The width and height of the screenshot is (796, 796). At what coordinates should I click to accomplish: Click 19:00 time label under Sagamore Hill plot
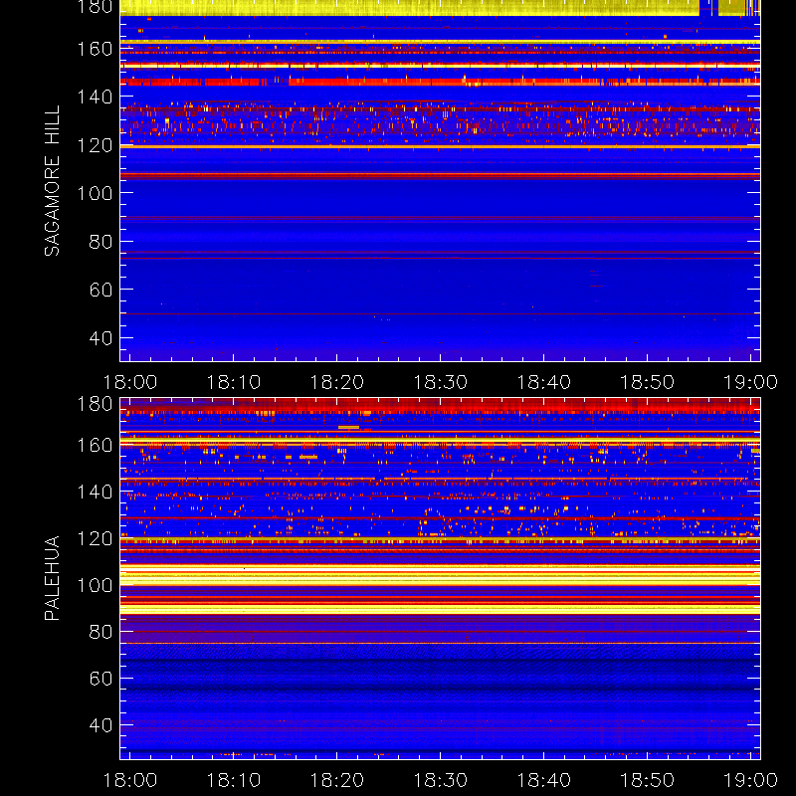751,382
